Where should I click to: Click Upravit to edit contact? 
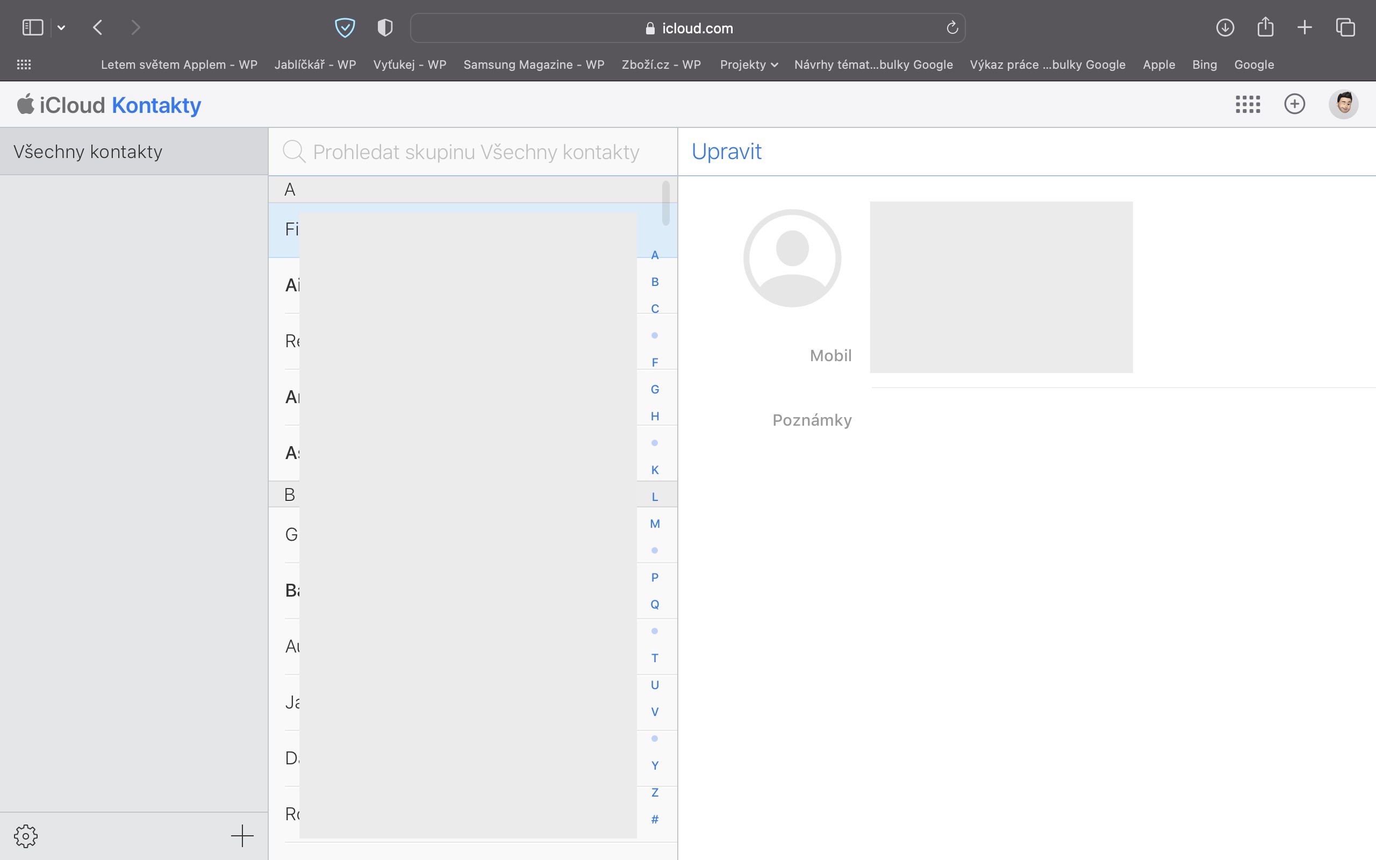726,151
